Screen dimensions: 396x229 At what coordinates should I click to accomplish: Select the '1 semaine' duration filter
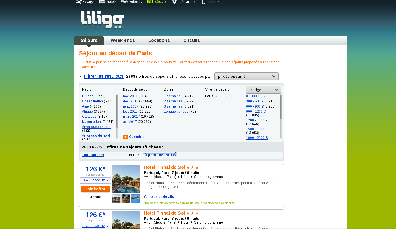(x=172, y=96)
